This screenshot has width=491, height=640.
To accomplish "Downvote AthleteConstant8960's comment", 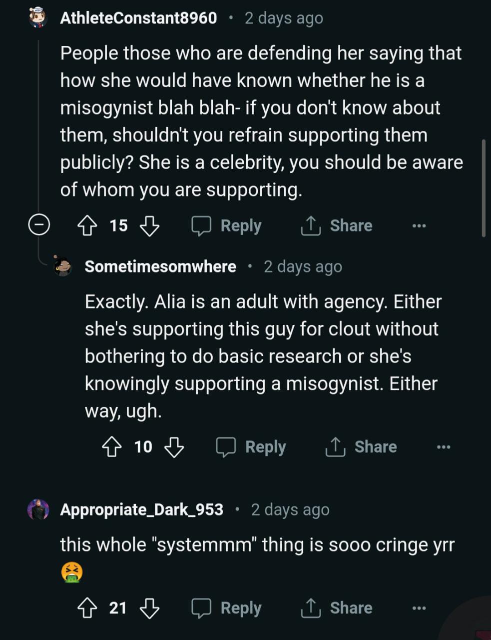I will (x=149, y=226).
